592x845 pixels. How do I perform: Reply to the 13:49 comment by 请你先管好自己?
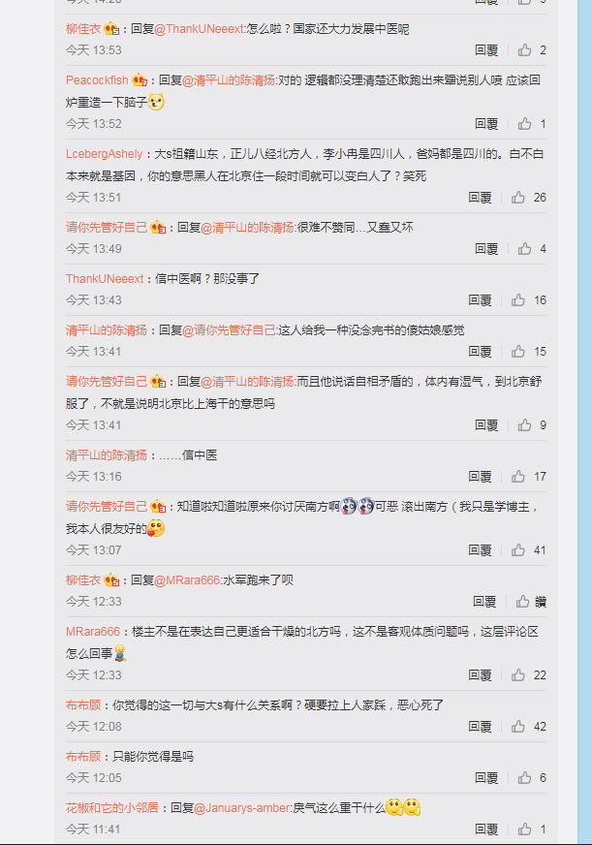tap(486, 249)
